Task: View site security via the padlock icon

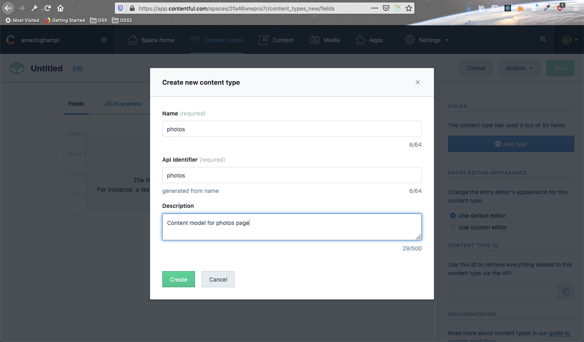Action: pos(132,8)
